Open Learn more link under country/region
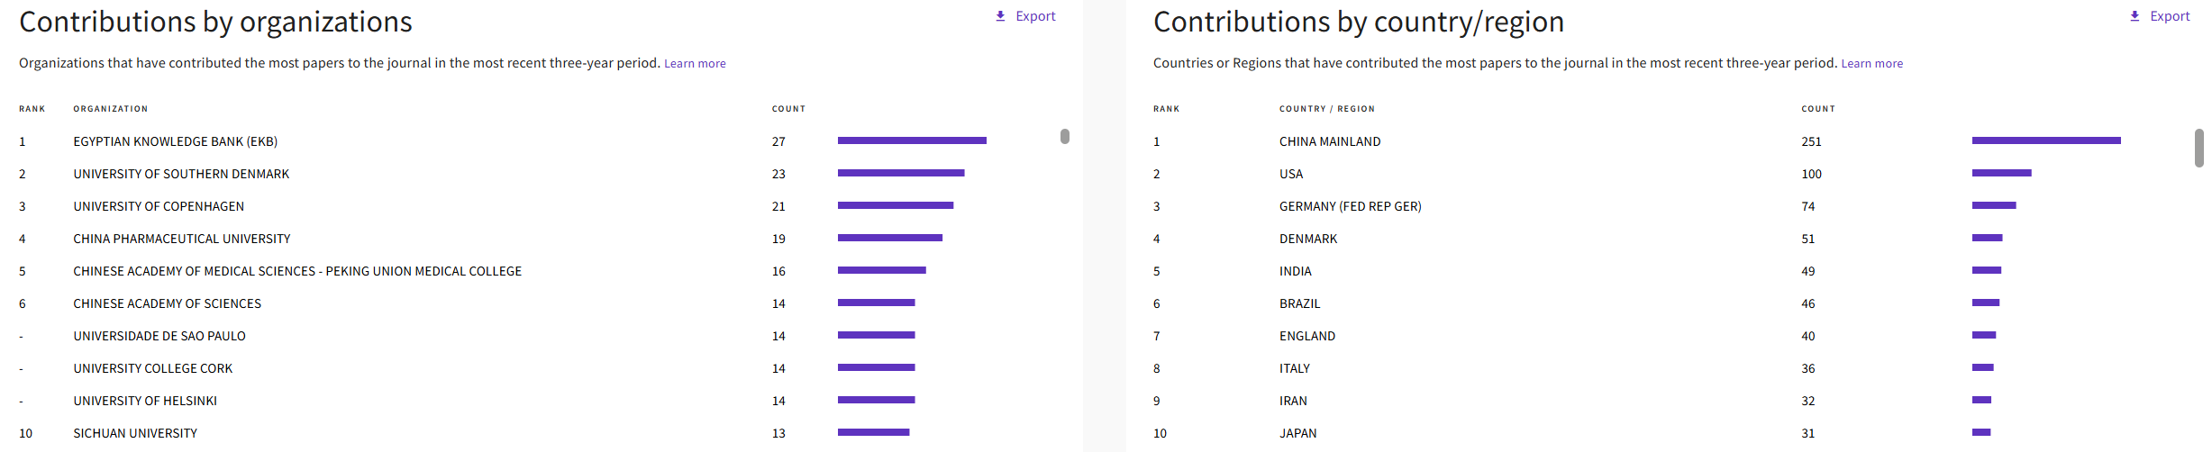Screen dimensions: 2212x452 (x=1871, y=63)
